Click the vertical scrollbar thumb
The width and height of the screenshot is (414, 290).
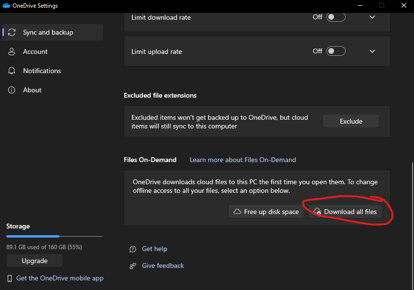point(412,226)
